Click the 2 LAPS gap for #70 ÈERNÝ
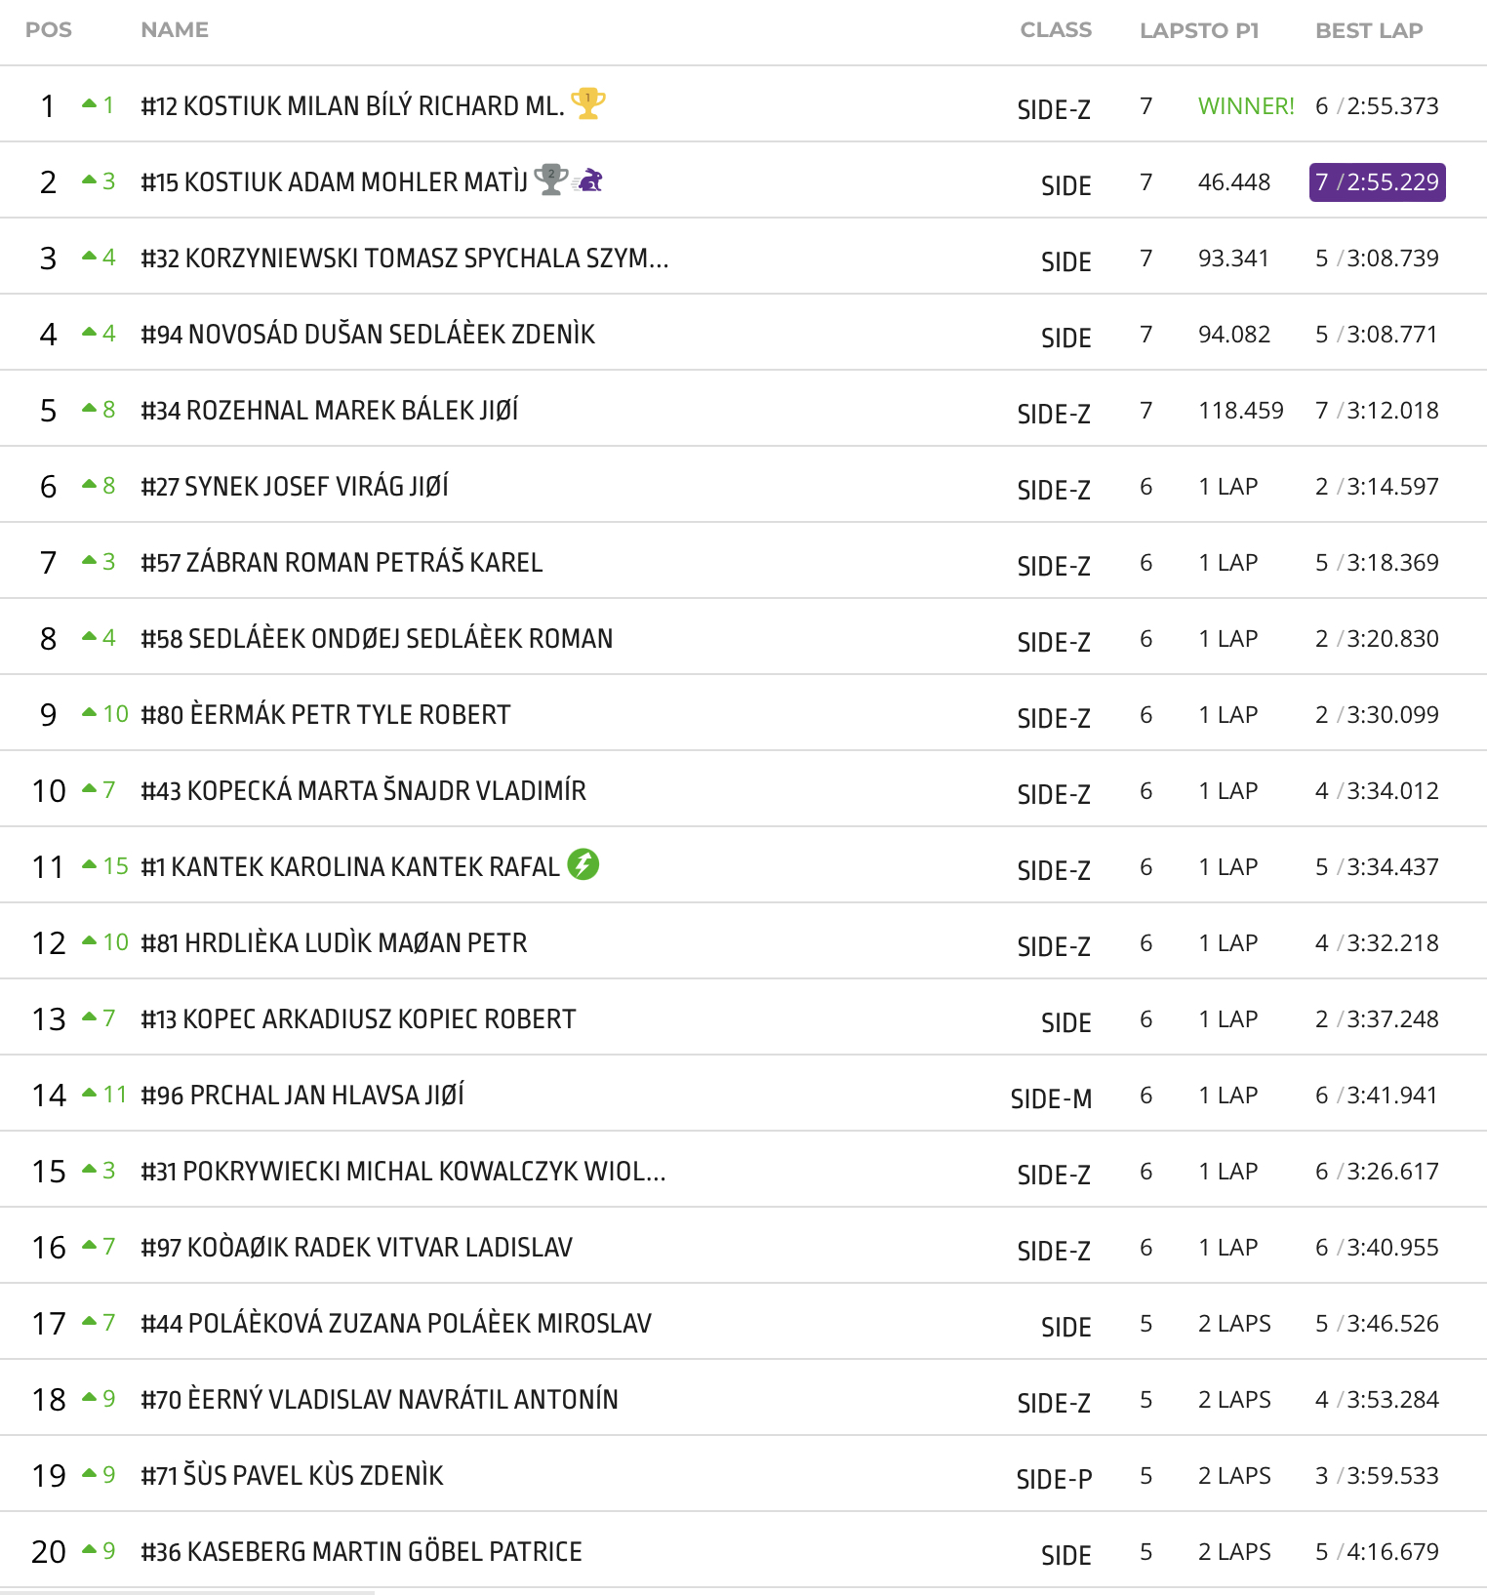The height and width of the screenshot is (1595, 1487). click(x=1234, y=1399)
